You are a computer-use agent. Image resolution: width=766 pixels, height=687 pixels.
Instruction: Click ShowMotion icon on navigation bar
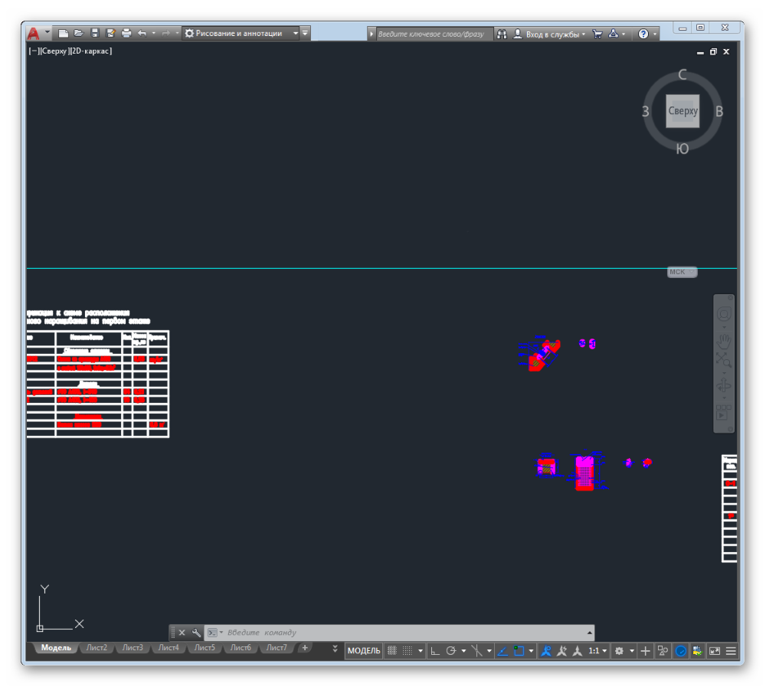[723, 412]
